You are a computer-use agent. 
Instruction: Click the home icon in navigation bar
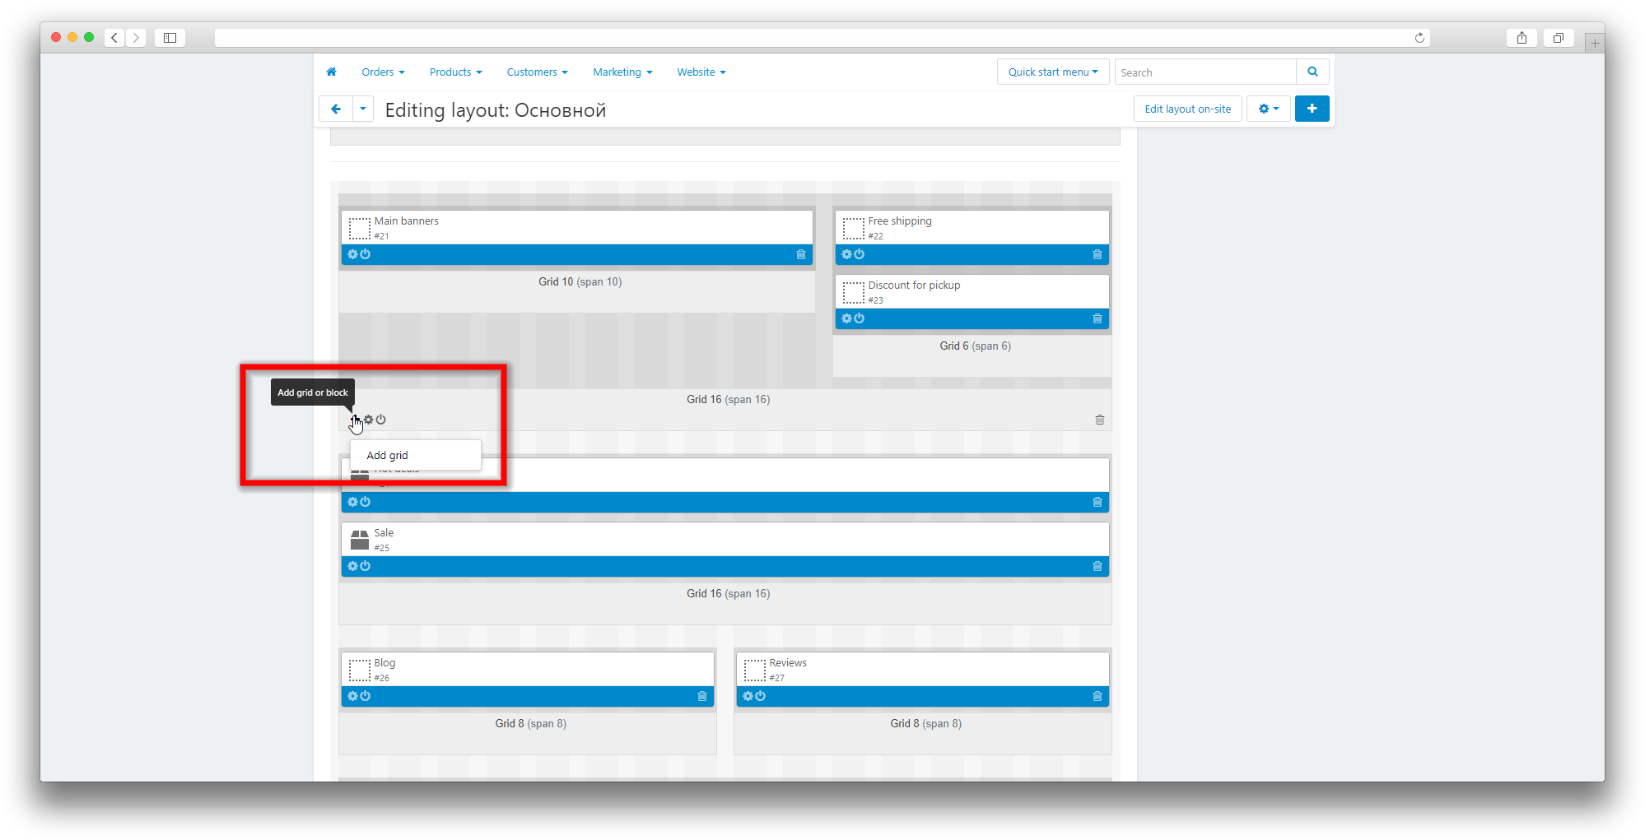coord(332,72)
